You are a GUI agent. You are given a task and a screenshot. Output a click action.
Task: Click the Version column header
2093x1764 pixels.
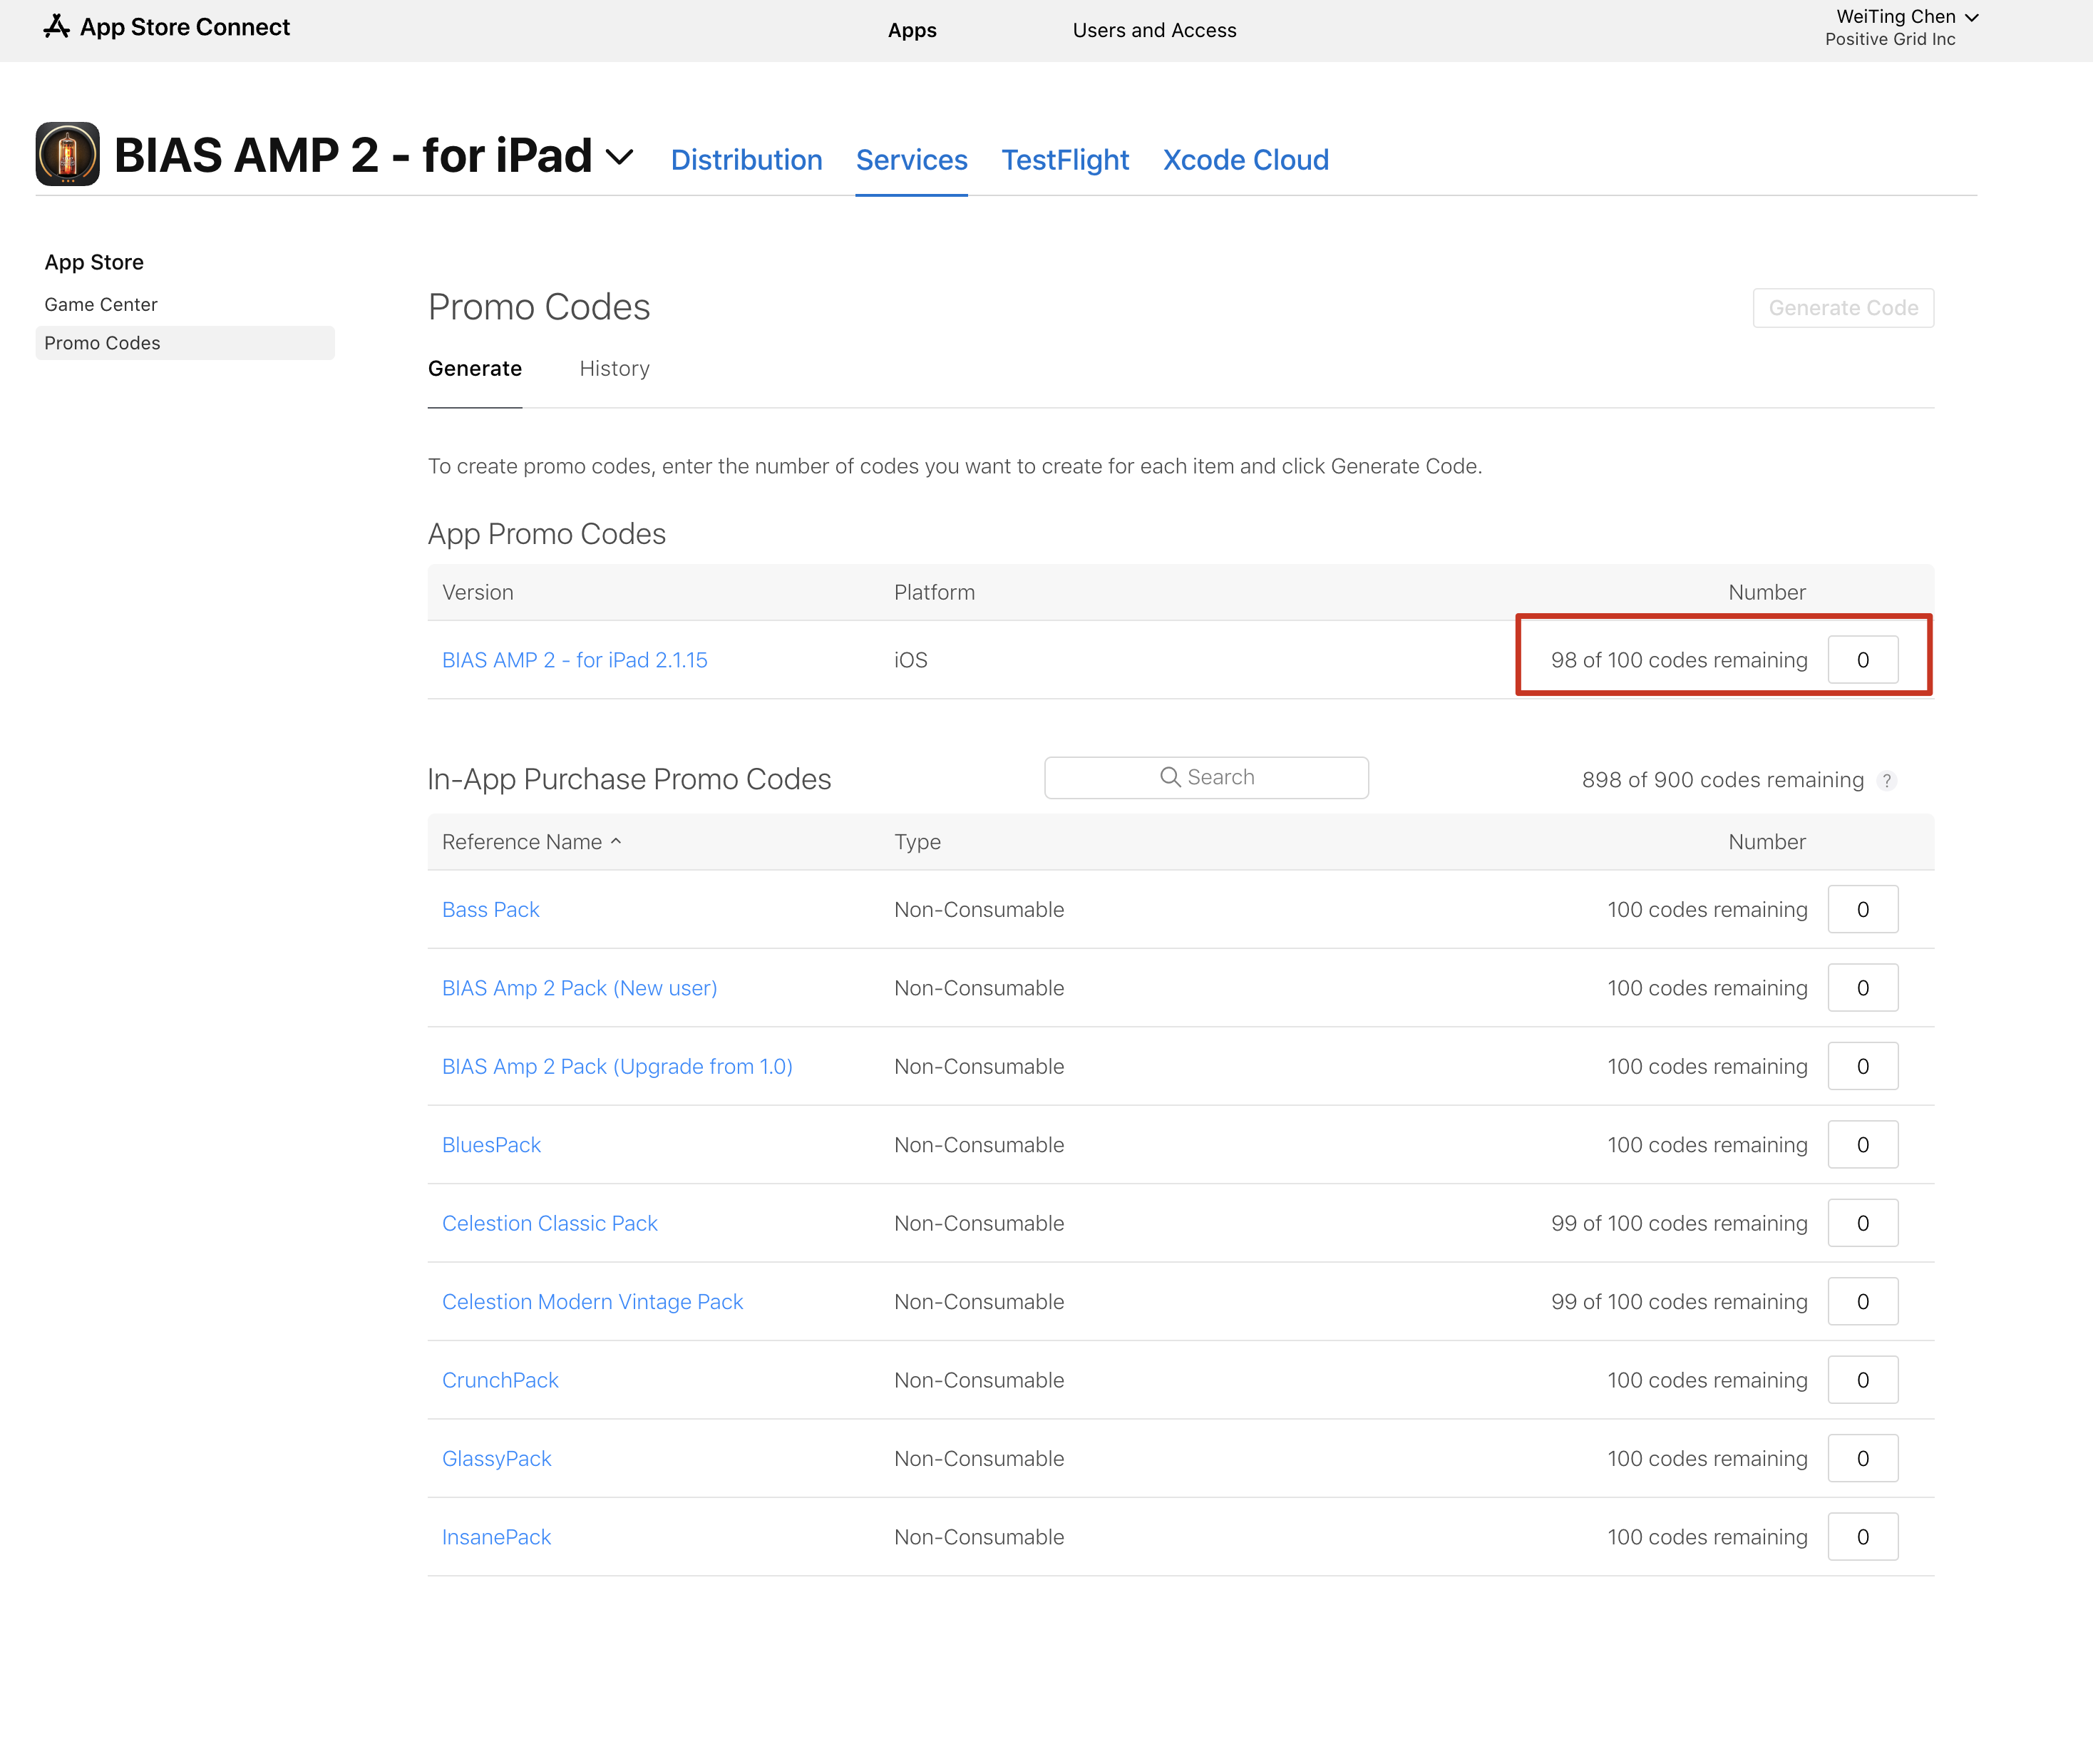(x=478, y=592)
